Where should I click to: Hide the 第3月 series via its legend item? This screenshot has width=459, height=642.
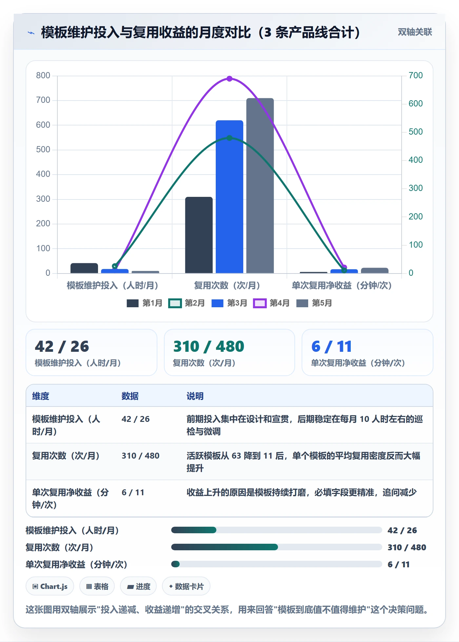tap(229, 303)
